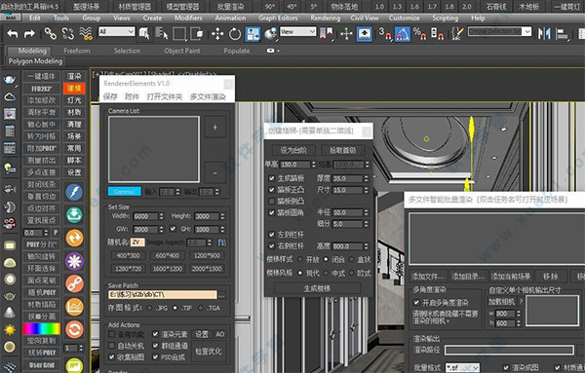Click the Save Patch path input field
The height and width of the screenshot is (373, 585).
coord(163,295)
